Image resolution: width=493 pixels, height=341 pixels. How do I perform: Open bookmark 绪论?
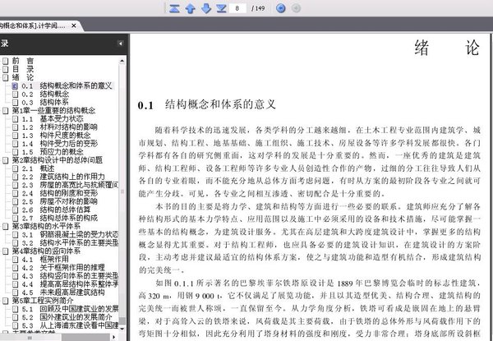tap(23, 77)
